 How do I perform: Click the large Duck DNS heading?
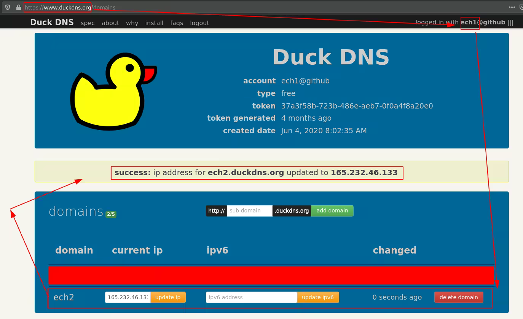pyautogui.click(x=331, y=57)
